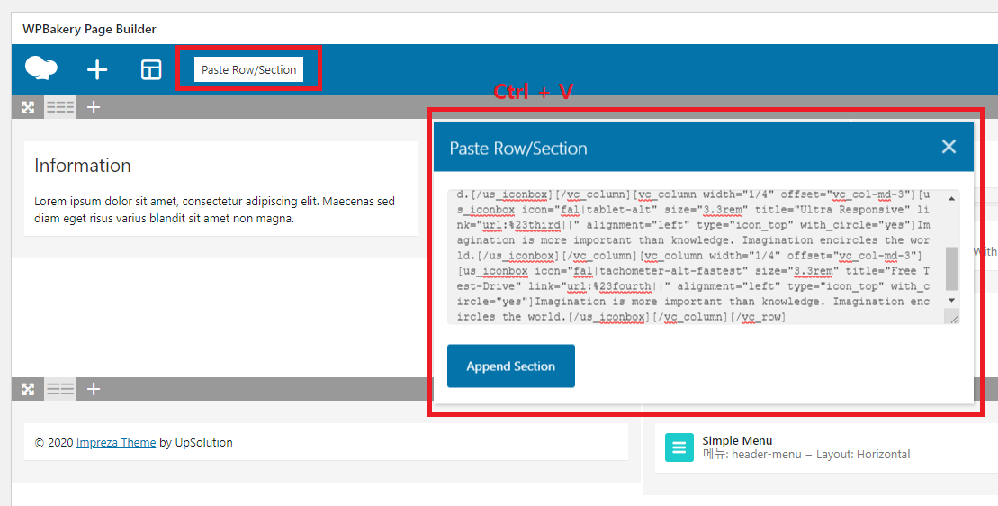Click the Lorem ipsum paragraph text
This screenshot has height=506, width=998.
click(214, 210)
